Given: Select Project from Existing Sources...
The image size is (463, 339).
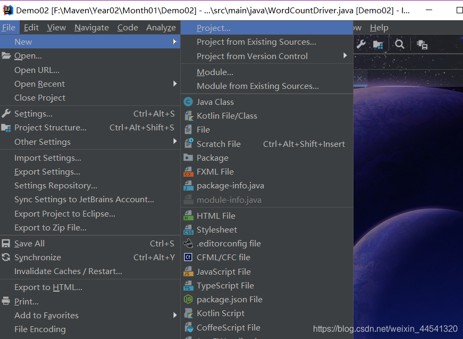Looking at the screenshot, I should click(x=267, y=42).
